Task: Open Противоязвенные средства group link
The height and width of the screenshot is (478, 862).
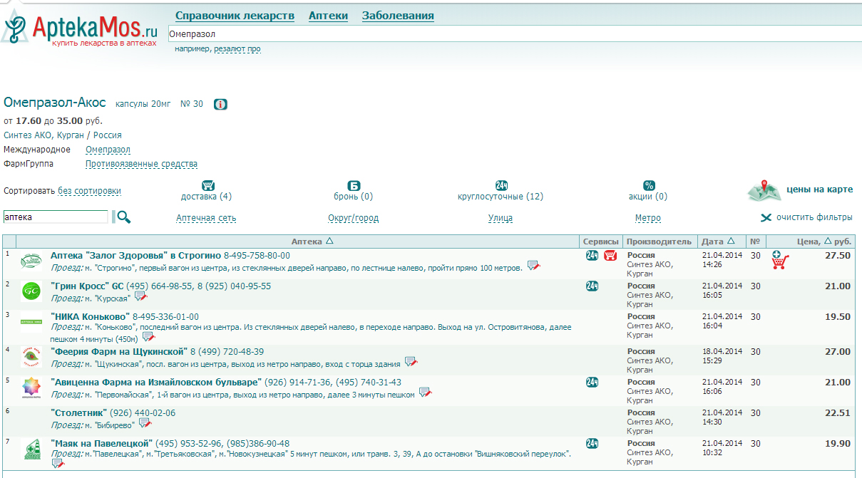Action: tap(141, 164)
